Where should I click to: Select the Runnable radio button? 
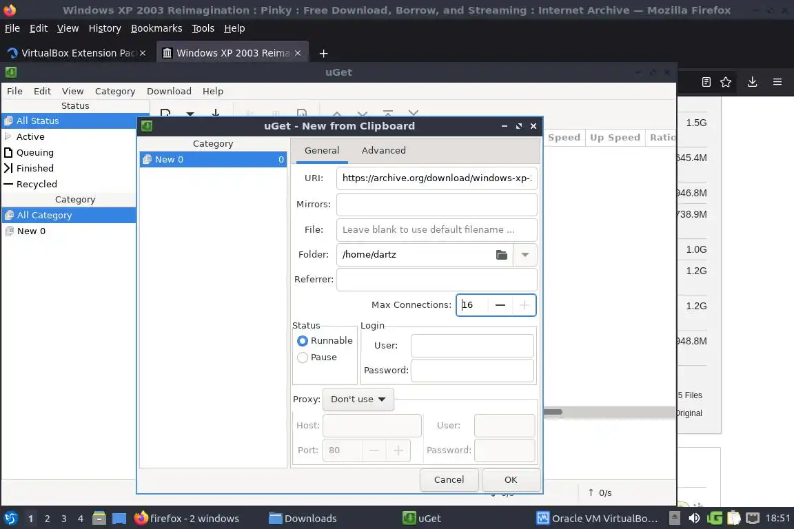click(x=303, y=341)
